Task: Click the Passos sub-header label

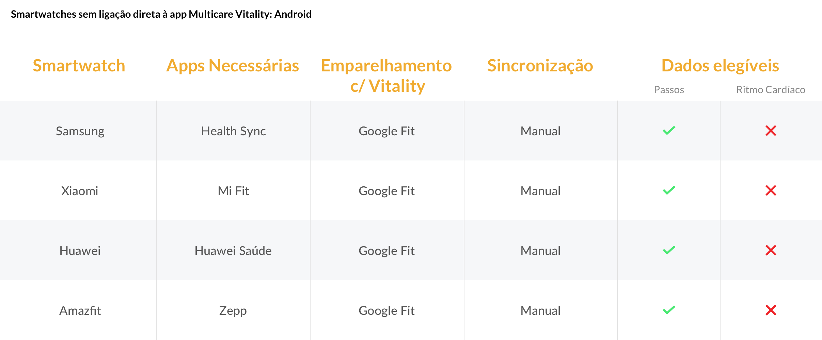Action: click(x=669, y=90)
